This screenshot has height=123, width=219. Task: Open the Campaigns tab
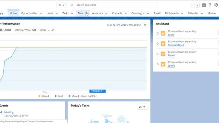(138, 13)
